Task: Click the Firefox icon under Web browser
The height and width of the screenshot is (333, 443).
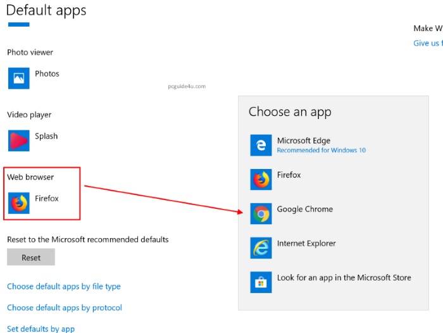Action: pos(18,203)
